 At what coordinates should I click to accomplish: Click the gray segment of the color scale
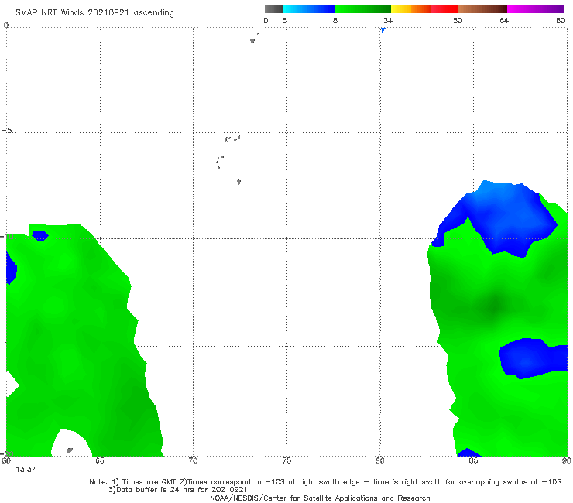coord(274,9)
